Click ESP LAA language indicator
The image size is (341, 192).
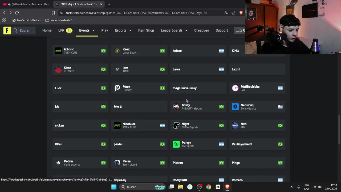coord(307,187)
